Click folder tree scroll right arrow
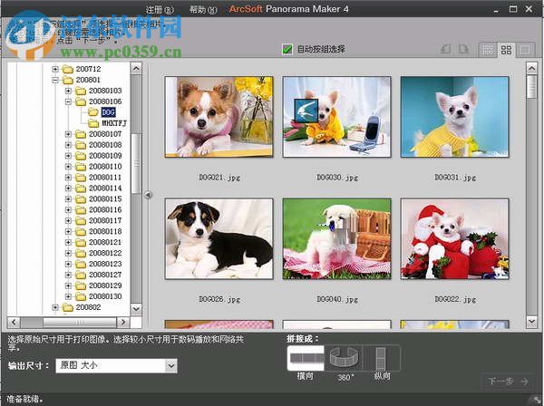Image resolution: width=544 pixels, height=406 pixels. (x=123, y=322)
